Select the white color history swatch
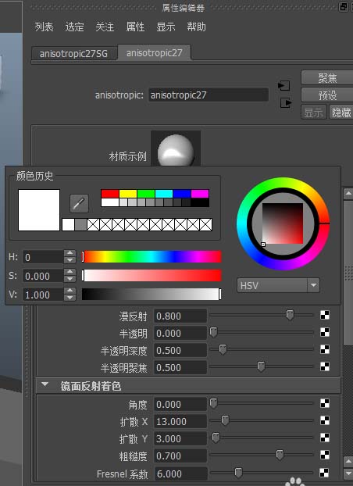Image resolution: width=353 pixels, height=486 pixels. (x=68, y=225)
